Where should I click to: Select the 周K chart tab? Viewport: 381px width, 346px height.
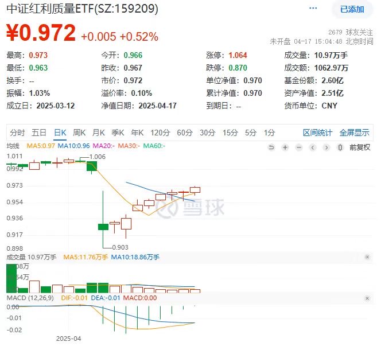pos(79,133)
